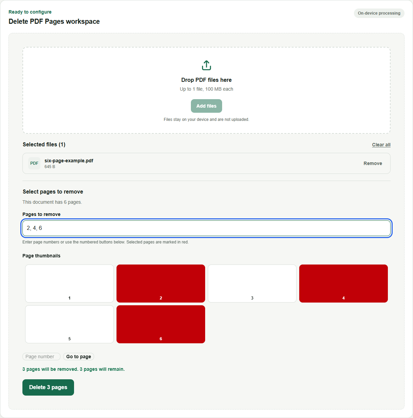The image size is (413, 418).
Task: Deselect red page 2 thumbnail
Action: click(x=161, y=284)
